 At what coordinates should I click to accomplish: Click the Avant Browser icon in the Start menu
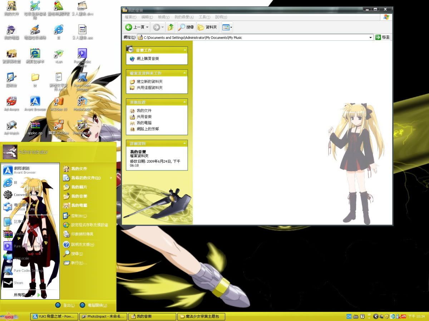pyautogui.click(x=8, y=170)
